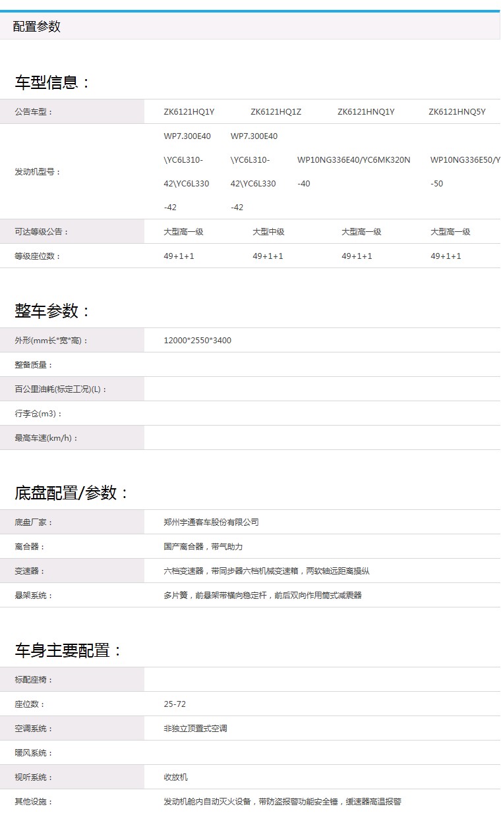Select the 多片簧 suspension description

(x=262, y=596)
